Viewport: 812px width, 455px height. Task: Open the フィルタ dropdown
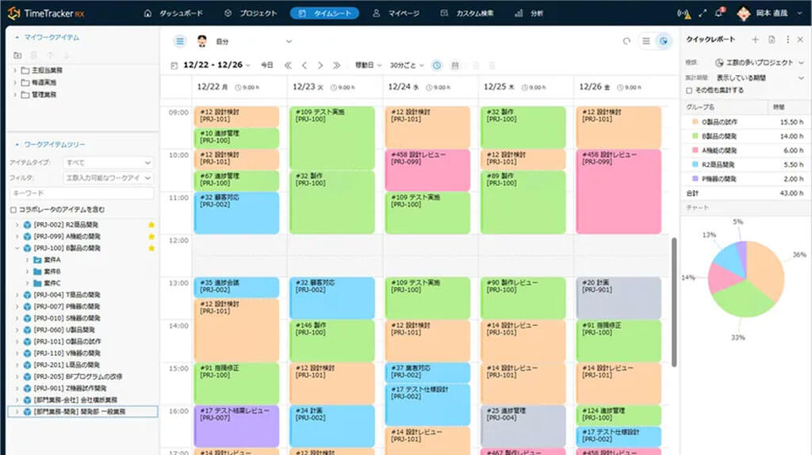(108, 178)
